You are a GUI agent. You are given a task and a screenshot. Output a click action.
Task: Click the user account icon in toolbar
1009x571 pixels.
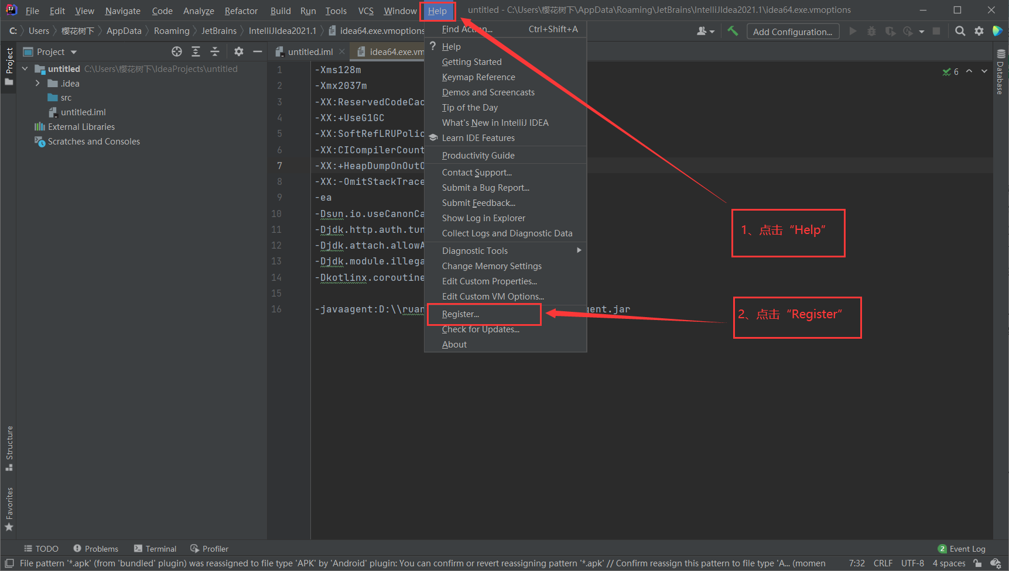coord(702,31)
